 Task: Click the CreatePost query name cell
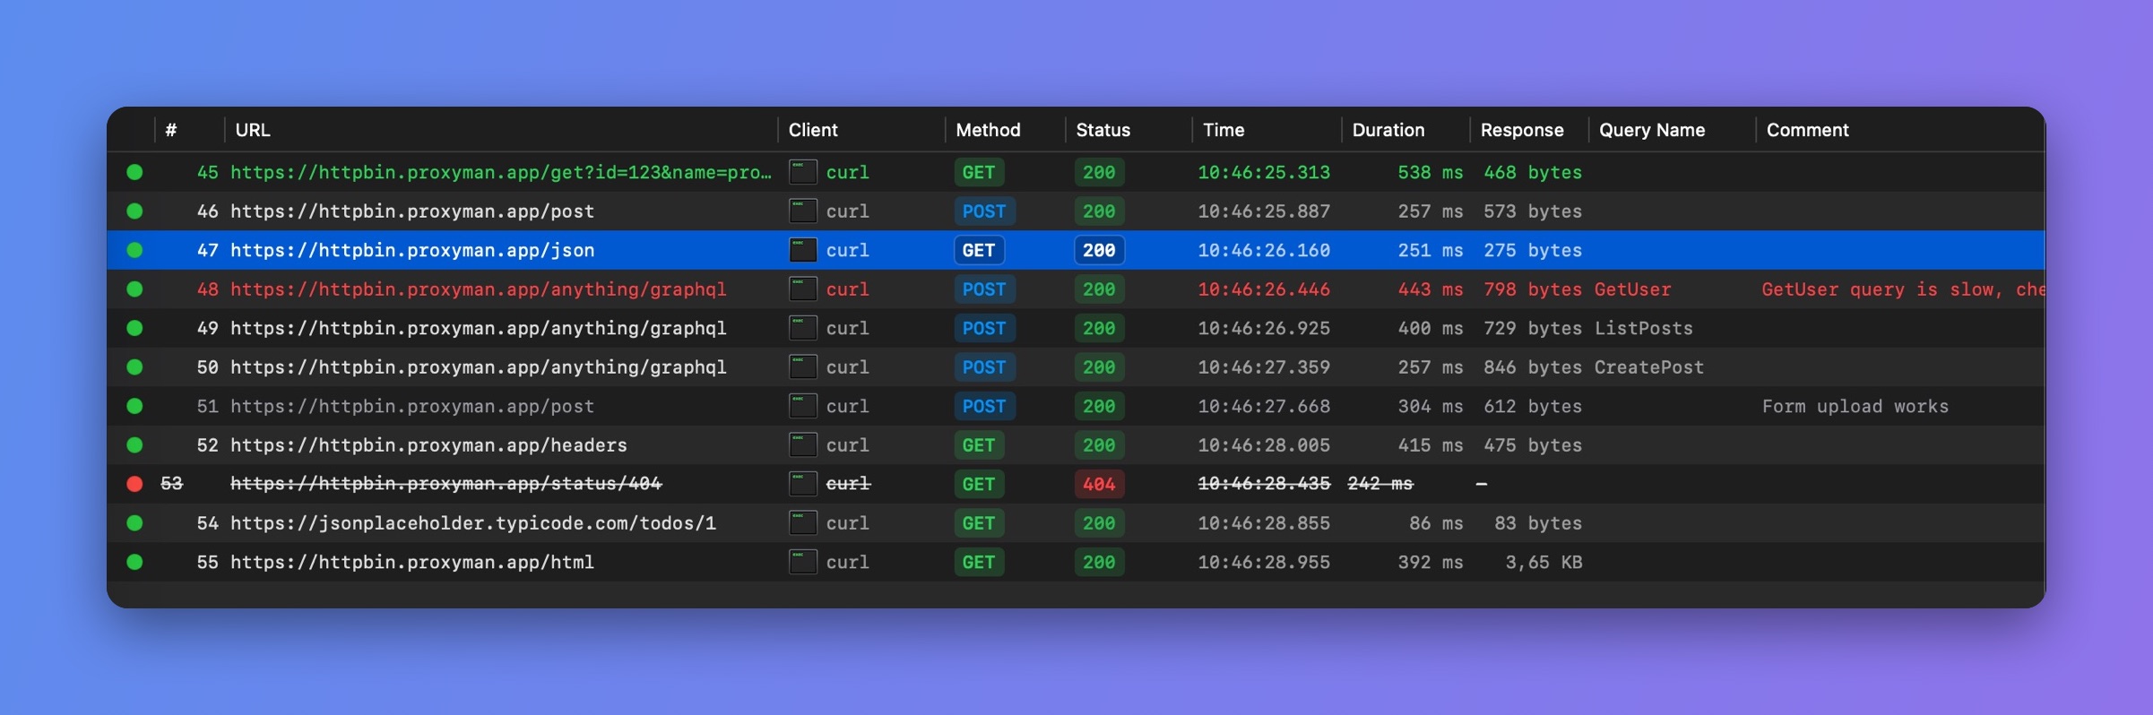click(1649, 367)
